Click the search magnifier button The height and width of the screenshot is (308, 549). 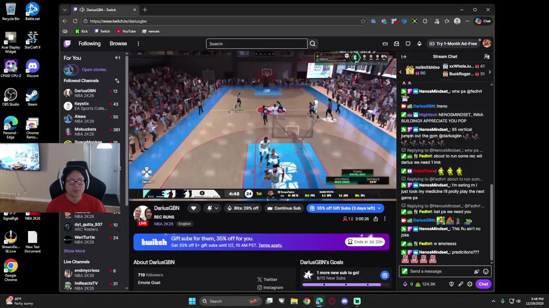coord(313,44)
